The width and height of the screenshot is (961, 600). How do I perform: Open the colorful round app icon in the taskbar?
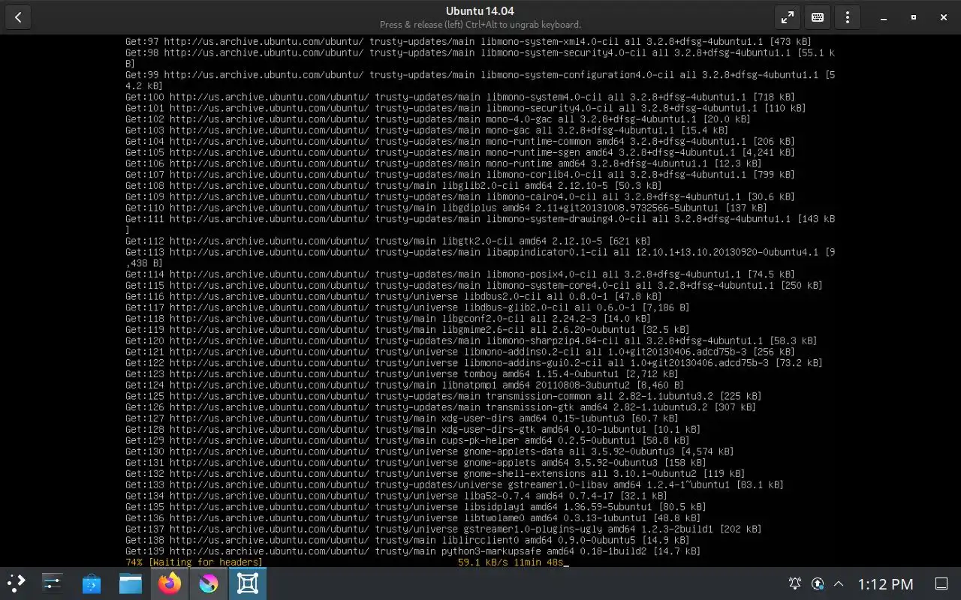pos(209,583)
